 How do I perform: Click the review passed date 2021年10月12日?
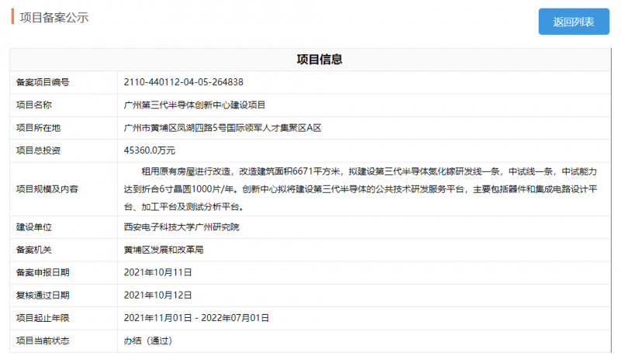158,295
